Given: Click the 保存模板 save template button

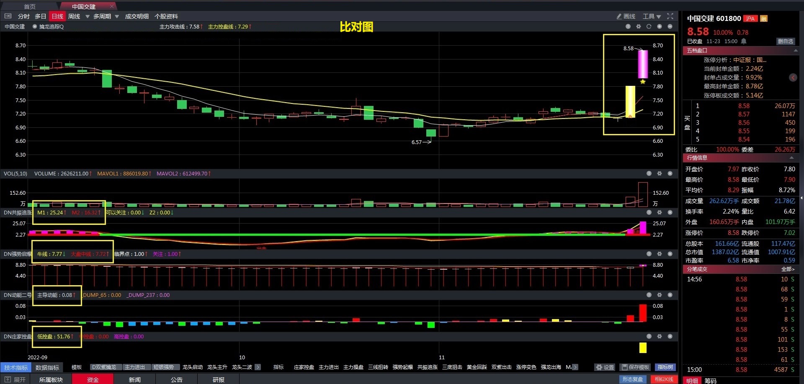Looking at the screenshot, I should 635,367.
